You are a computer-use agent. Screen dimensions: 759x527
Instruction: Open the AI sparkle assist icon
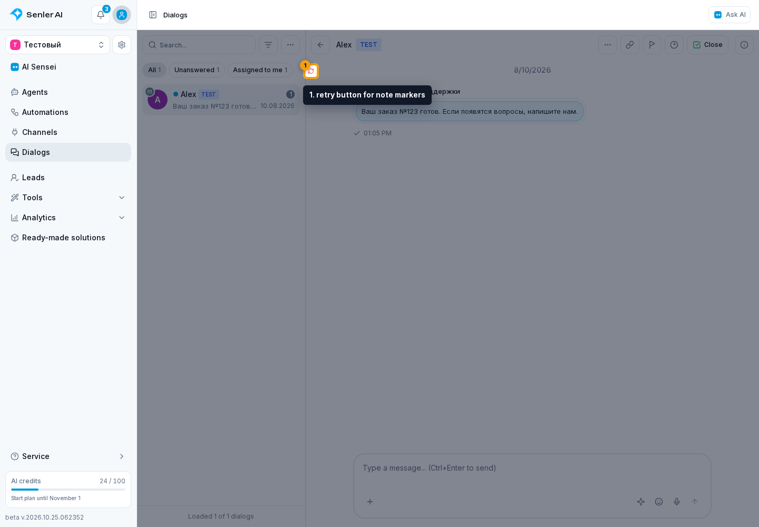pos(641,502)
